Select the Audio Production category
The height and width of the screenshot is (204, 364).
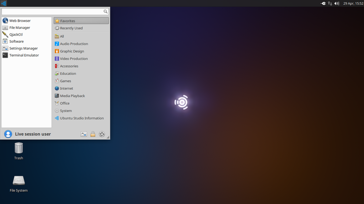tap(74, 44)
